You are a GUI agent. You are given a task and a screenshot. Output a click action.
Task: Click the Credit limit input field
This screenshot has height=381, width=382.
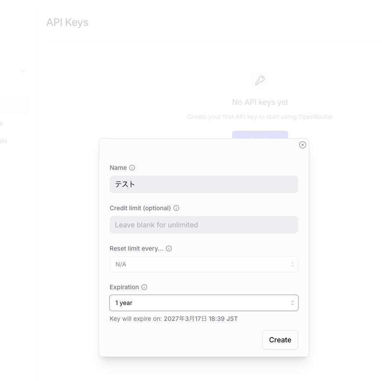203,225
